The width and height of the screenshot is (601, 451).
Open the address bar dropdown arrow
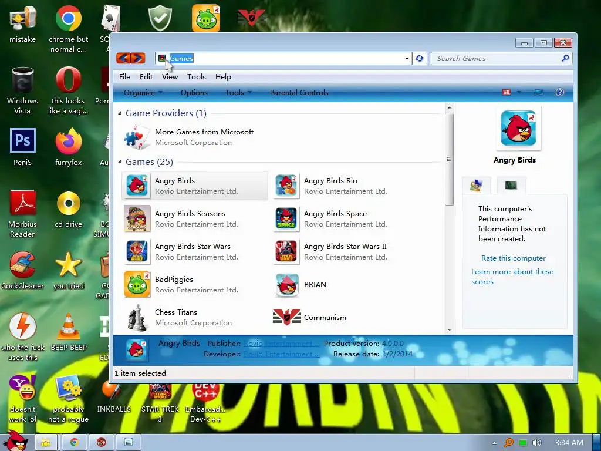(407, 59)
